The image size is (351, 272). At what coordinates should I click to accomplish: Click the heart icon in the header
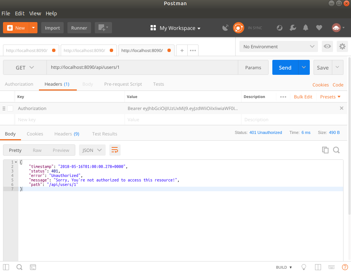tap(319, 28)
